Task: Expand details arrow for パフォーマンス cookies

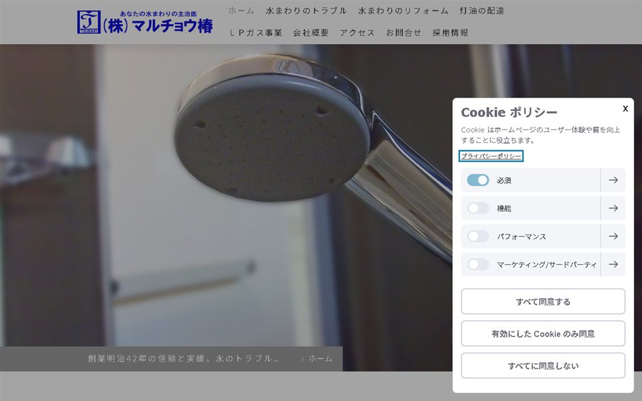Action: coord(613,236)
